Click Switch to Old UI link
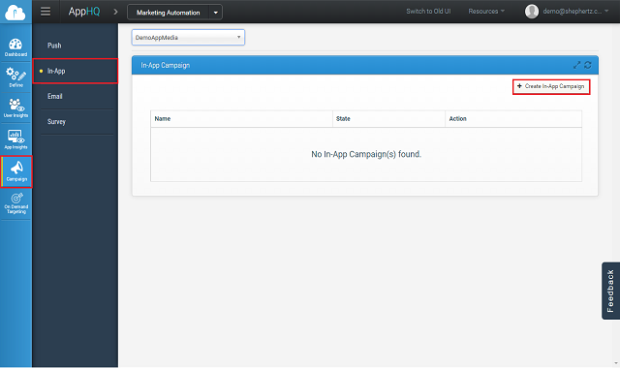The width and height of the screenshot is (620, 368). 428,11
